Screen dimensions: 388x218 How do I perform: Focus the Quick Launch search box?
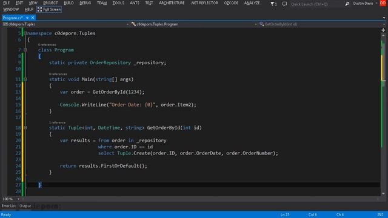(316, 4)
